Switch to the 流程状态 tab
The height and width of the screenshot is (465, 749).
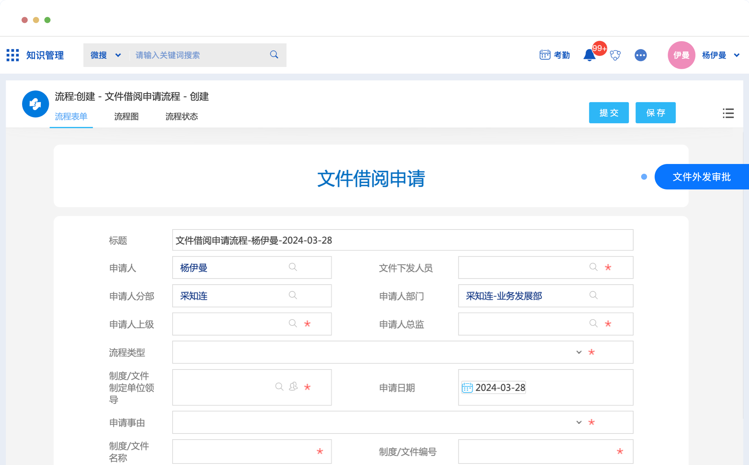pos(182,116)
